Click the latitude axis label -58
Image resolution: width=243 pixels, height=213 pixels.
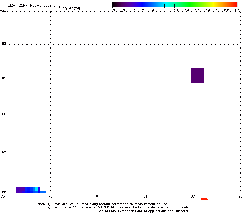pyautogui.click(x=3, y=152)
